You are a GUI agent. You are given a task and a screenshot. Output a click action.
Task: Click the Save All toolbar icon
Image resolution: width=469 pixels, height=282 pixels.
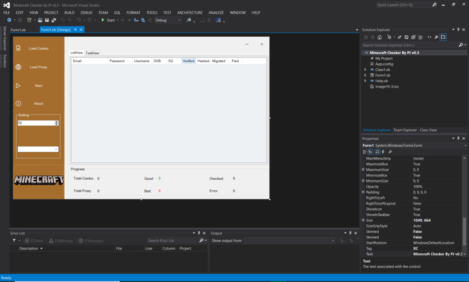(x=54, y=20)
